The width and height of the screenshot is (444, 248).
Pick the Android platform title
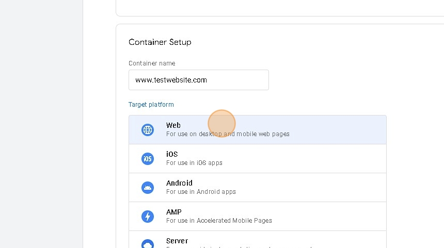pyautogui.click(x=179, y=183)
